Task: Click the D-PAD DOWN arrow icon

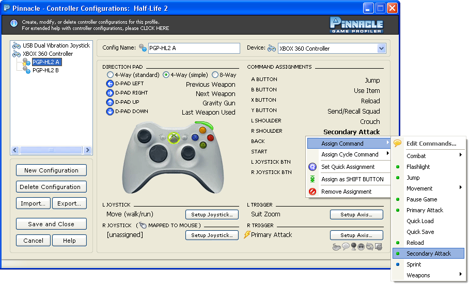Action: pos(110,112)
